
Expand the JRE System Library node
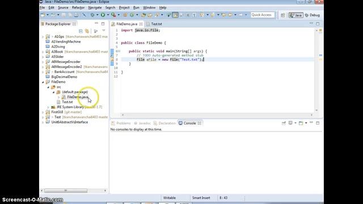[48, 107]
